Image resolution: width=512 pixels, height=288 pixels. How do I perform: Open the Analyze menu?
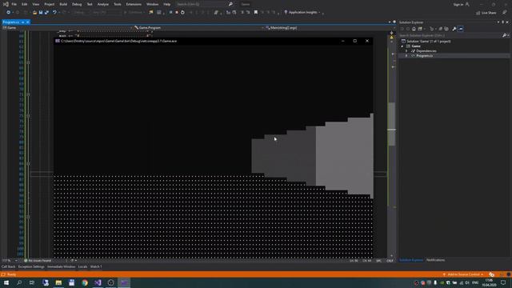[x=103, y=4]
